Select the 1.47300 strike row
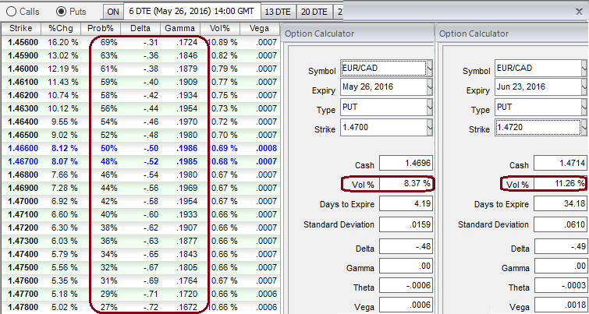Image resolution: width=589 pixels, height=314 pixels. coord(140,241)
